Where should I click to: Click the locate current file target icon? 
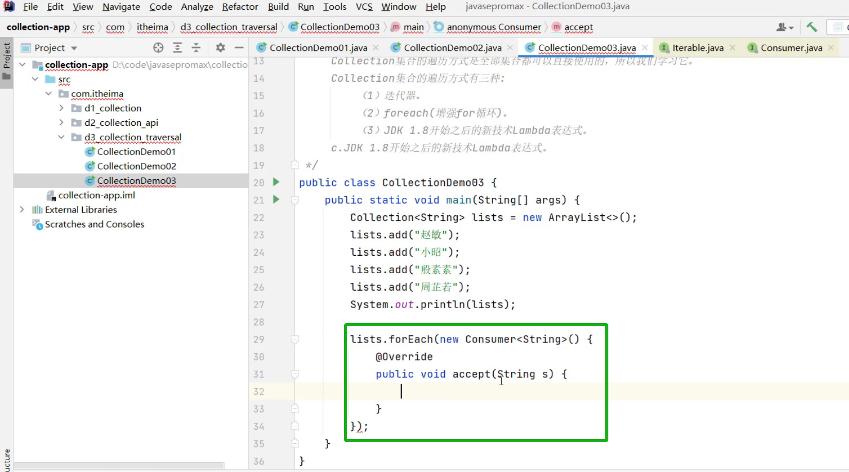tap(158, 48)
